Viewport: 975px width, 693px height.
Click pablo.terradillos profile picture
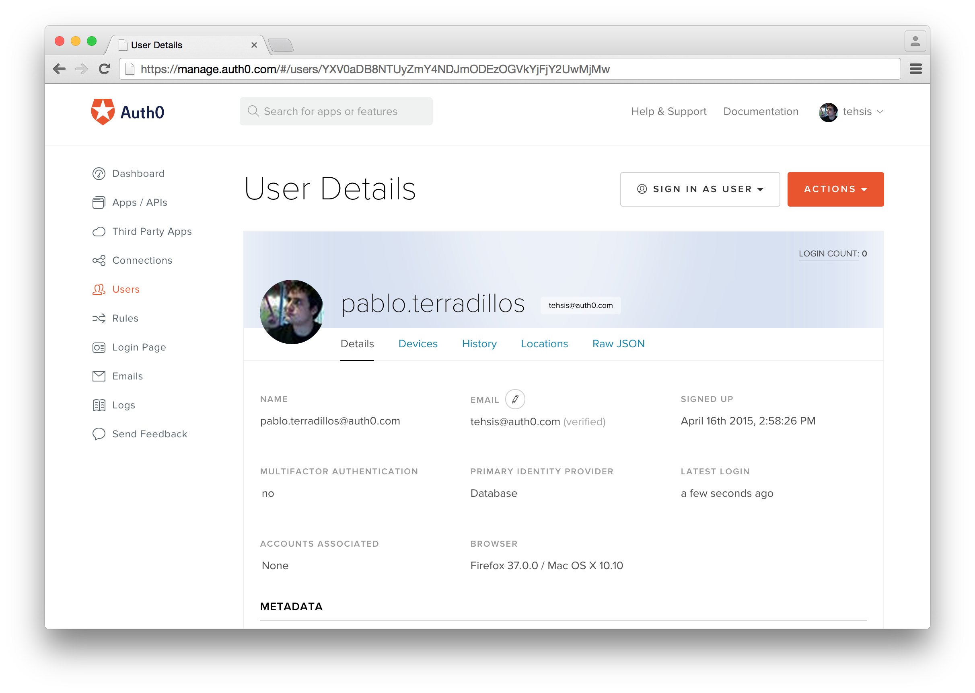292,312
